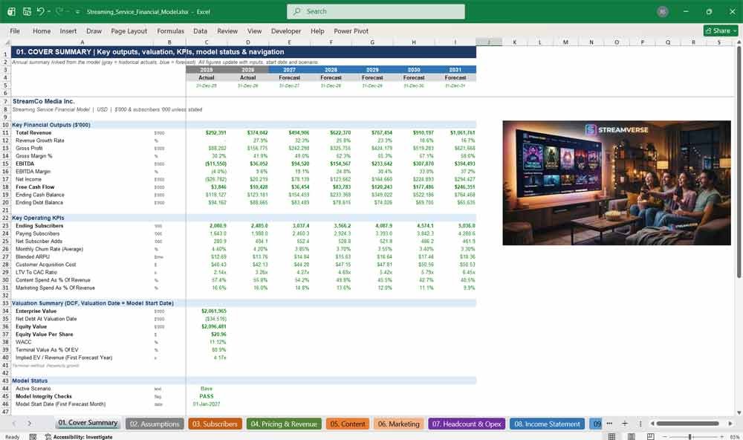
Task: Click the Undo arrow icon
Action: point(40,11)
